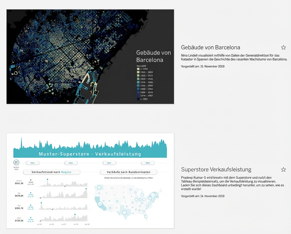291x234 pixels.
Task: Click the $501.2K Zentral sales value
Action: (x=19, y=183)
